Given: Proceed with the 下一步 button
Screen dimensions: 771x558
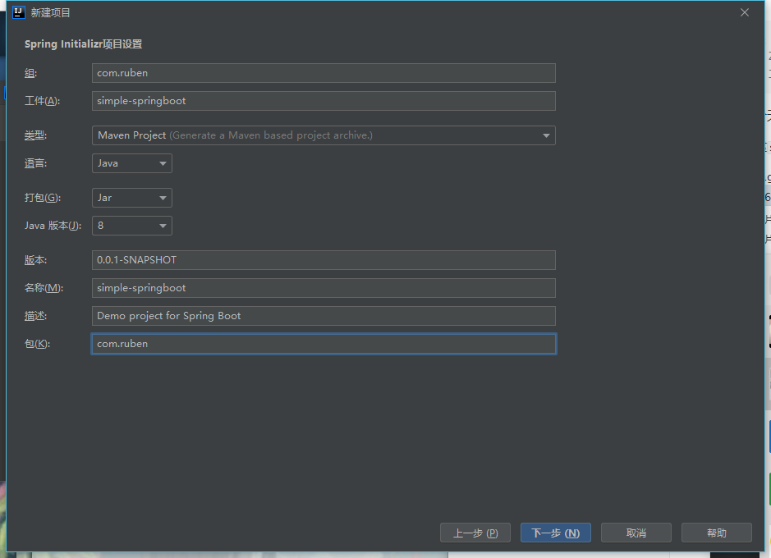Looking at the screenshot, I should point(556,533).
